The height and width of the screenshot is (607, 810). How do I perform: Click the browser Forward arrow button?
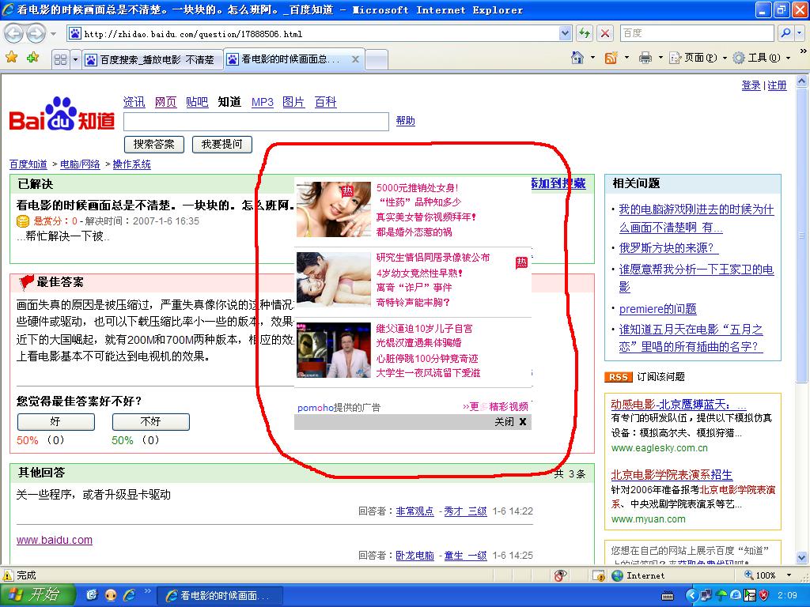(35, 34)
